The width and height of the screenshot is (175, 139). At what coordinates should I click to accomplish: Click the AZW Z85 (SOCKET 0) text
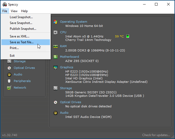tap(82, 61)
